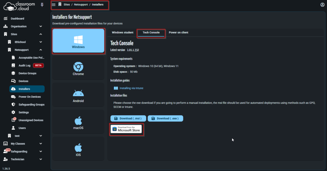Open the user account profile icon
Screen dimensions: 327x171
[323, 4]
